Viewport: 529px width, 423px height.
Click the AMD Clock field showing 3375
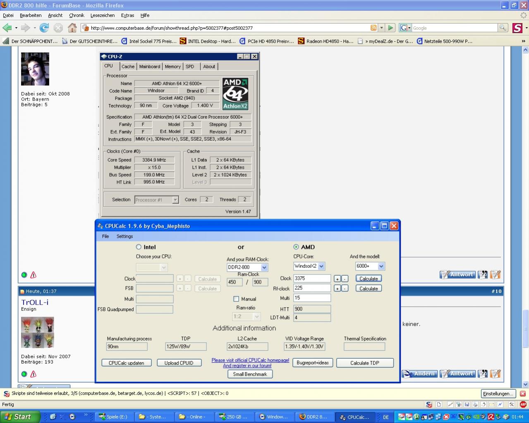point(312,279)
